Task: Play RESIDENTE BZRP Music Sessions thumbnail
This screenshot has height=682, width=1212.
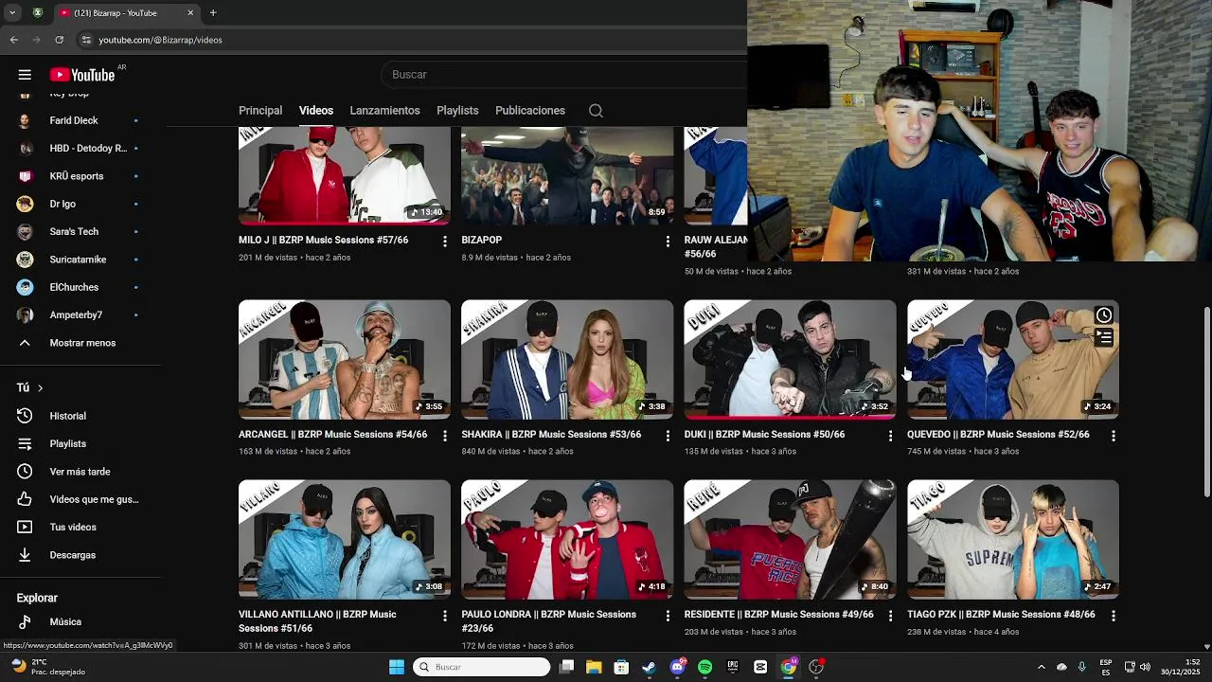Action: [790, 540]
